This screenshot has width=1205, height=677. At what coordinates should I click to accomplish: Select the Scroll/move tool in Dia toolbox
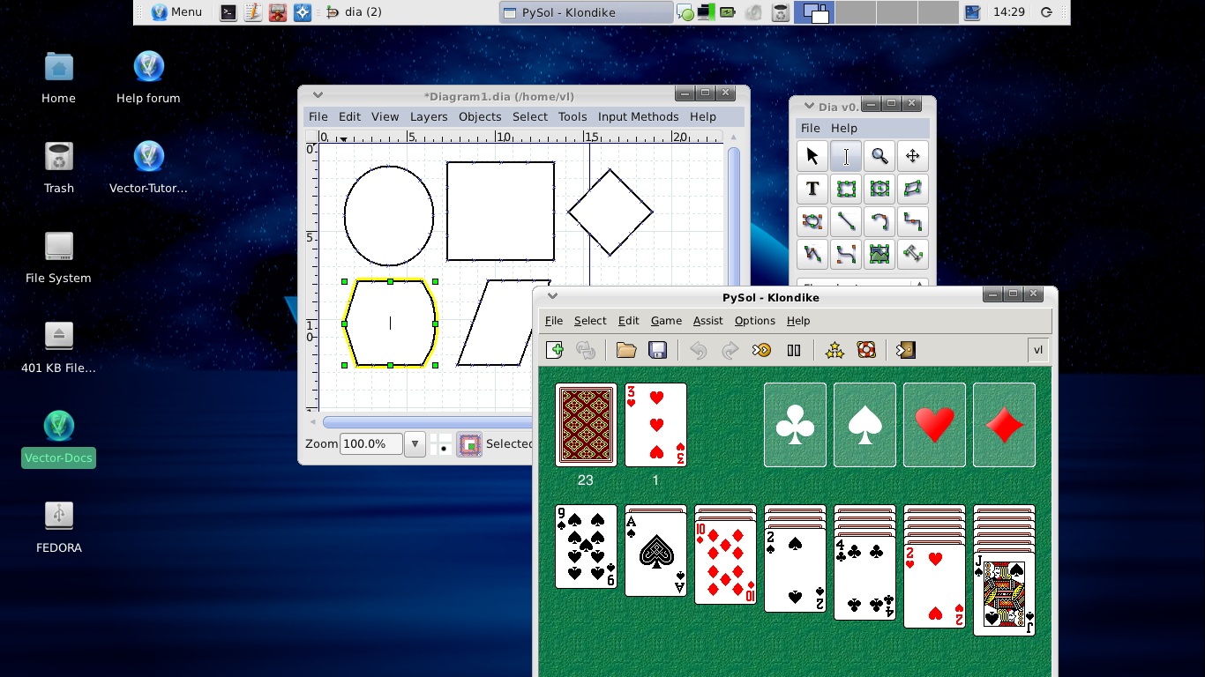click(x=913, y=156)
